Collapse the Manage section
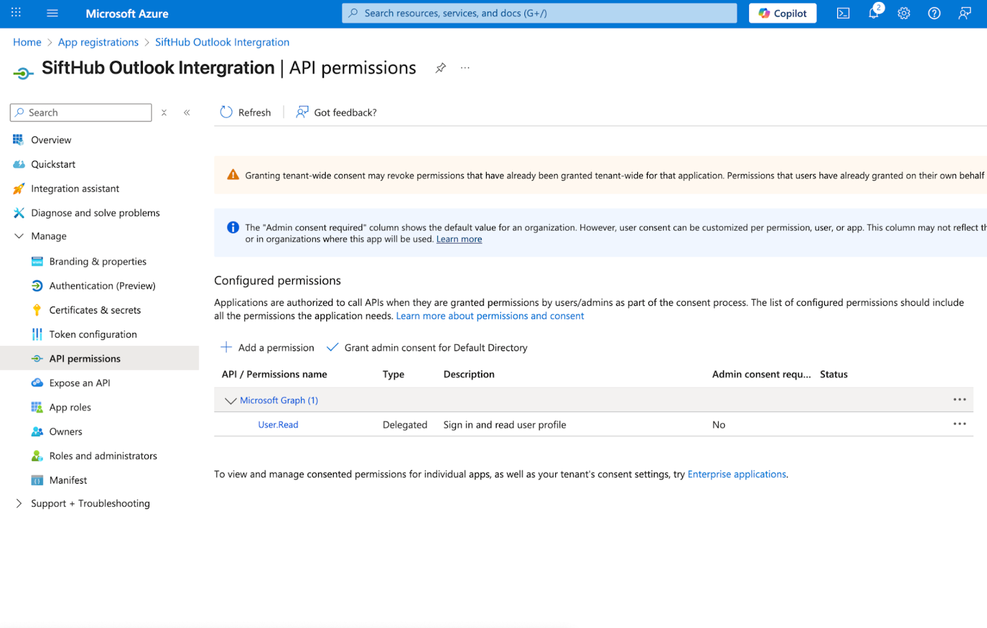987x628 pixels. point(19,236)
